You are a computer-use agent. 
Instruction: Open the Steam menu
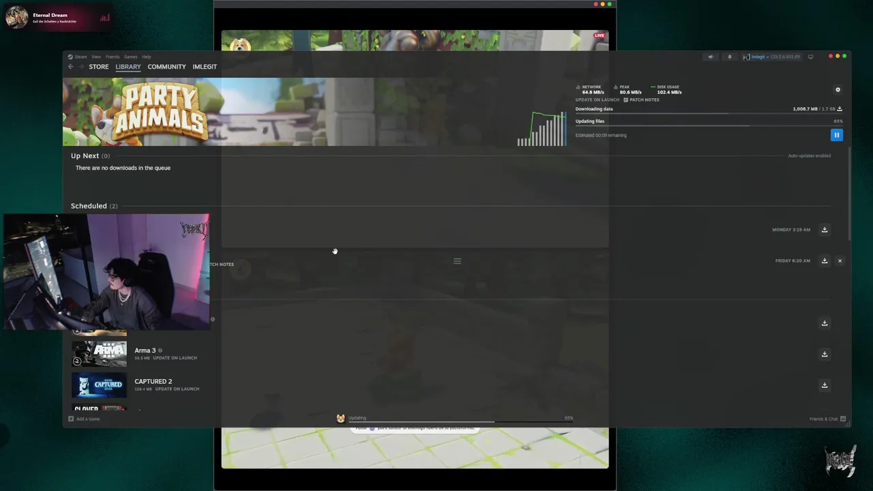[80, 57]
